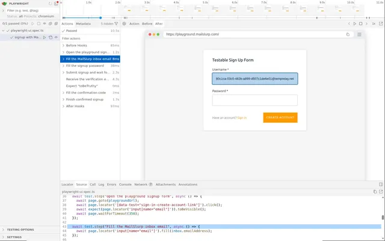Open source in editor icon in source pane
The height and width of the screenshot is (241, 385).
pyautogui.click(x=381, y=192)
